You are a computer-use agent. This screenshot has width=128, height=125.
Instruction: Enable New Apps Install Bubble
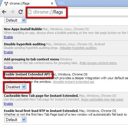tap(8, 37)
